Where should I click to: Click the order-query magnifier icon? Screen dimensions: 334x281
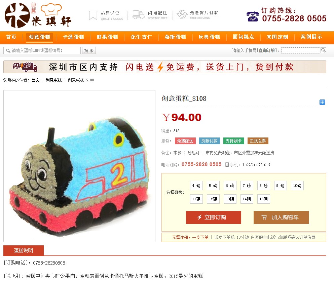point(323,50)
